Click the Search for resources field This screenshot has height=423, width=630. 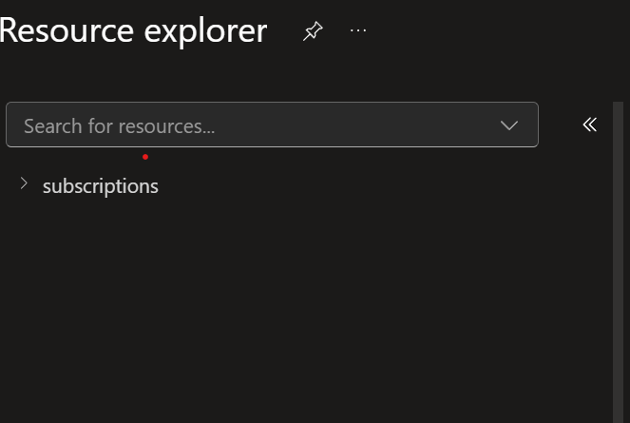click(247, 125)
